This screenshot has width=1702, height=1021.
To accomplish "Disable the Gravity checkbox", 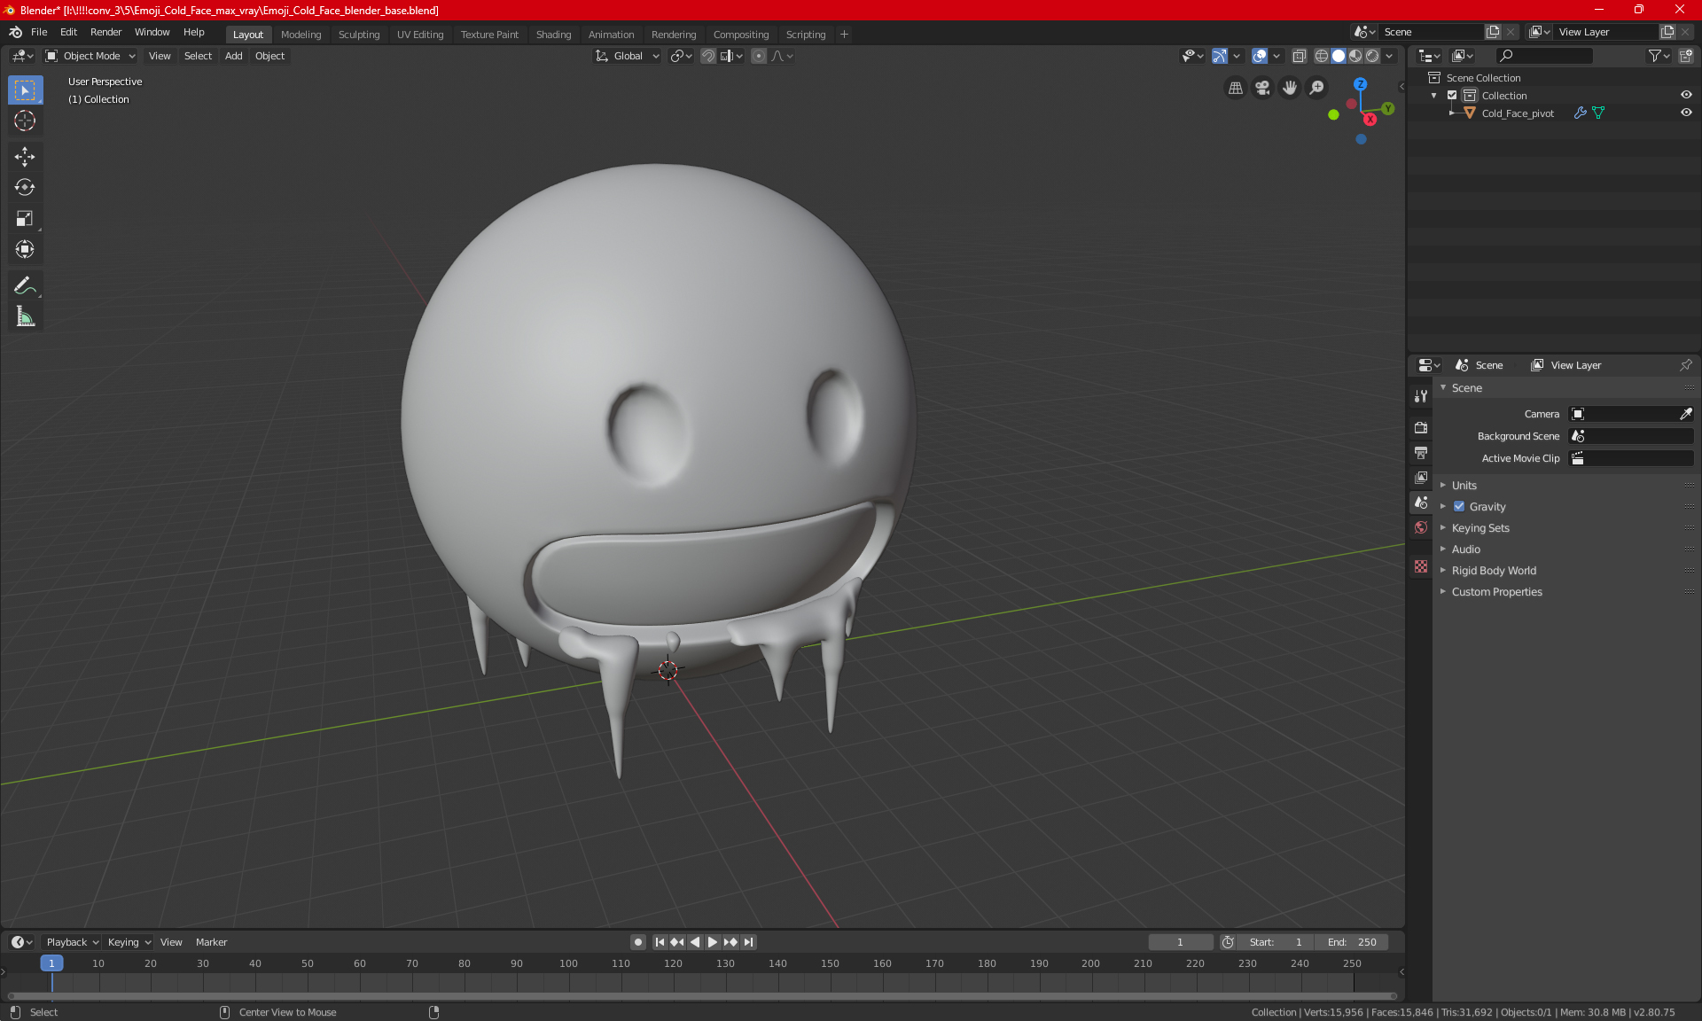I will (x=1459, y=506).
